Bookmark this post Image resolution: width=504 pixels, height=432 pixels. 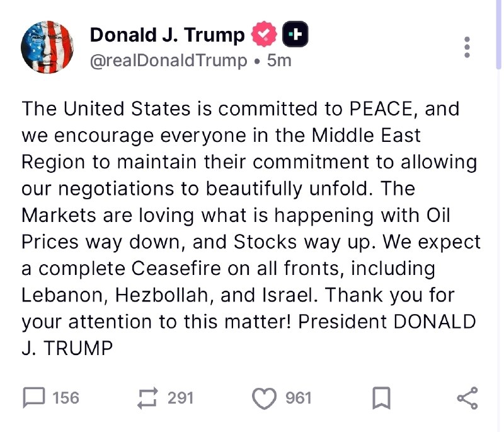pos(381,398)
